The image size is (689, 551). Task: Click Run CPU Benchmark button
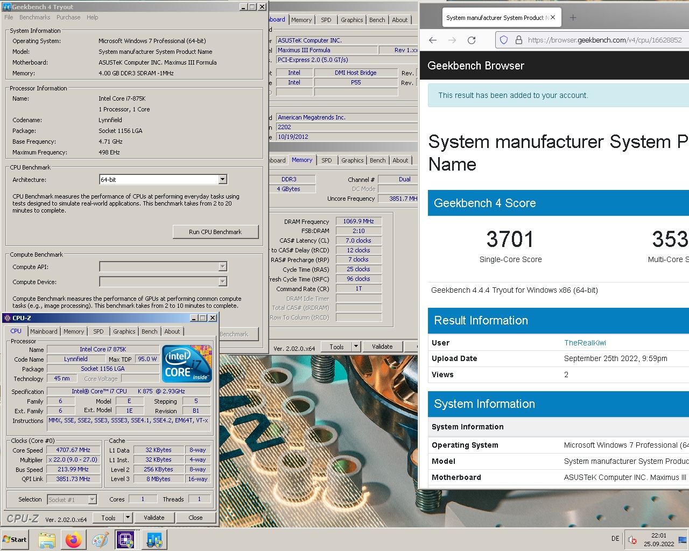(x=215, y=232)
